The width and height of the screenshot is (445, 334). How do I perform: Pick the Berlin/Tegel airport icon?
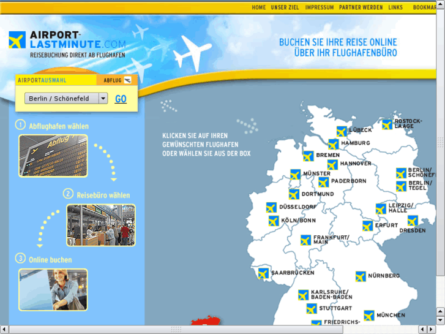tap(401, 186)
